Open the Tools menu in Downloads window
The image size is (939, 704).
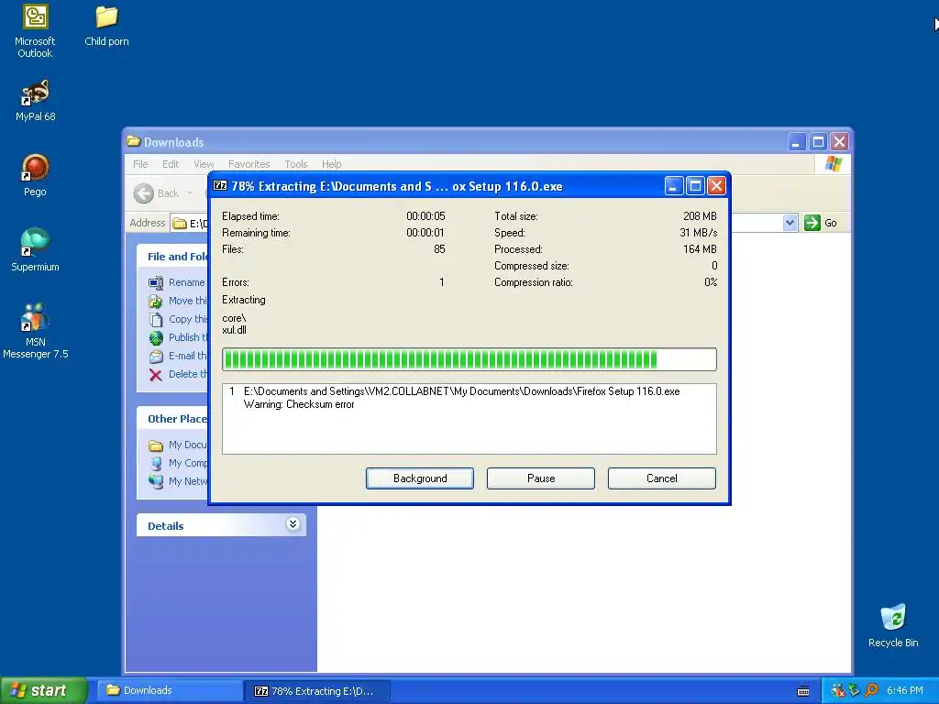pos(296,164)
